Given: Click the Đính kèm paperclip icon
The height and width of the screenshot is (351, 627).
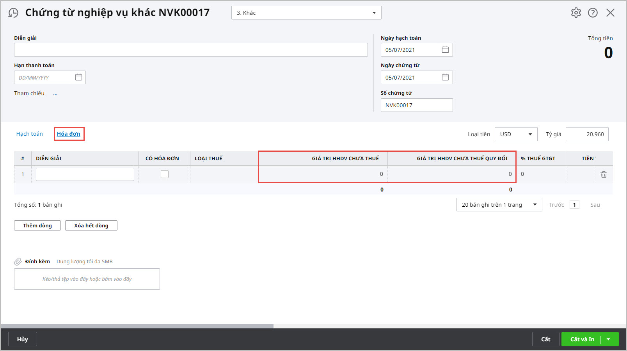Looking at the screenshot, I should pyautogui.click(x=18, y=262).
